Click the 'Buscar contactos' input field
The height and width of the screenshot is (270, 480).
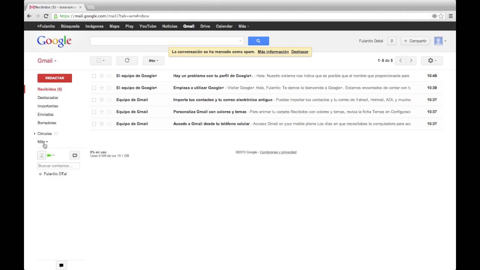pos(58,166)
